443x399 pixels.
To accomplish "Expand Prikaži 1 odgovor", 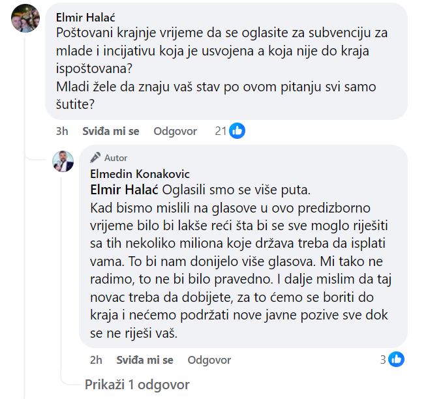I will point(137,384).
